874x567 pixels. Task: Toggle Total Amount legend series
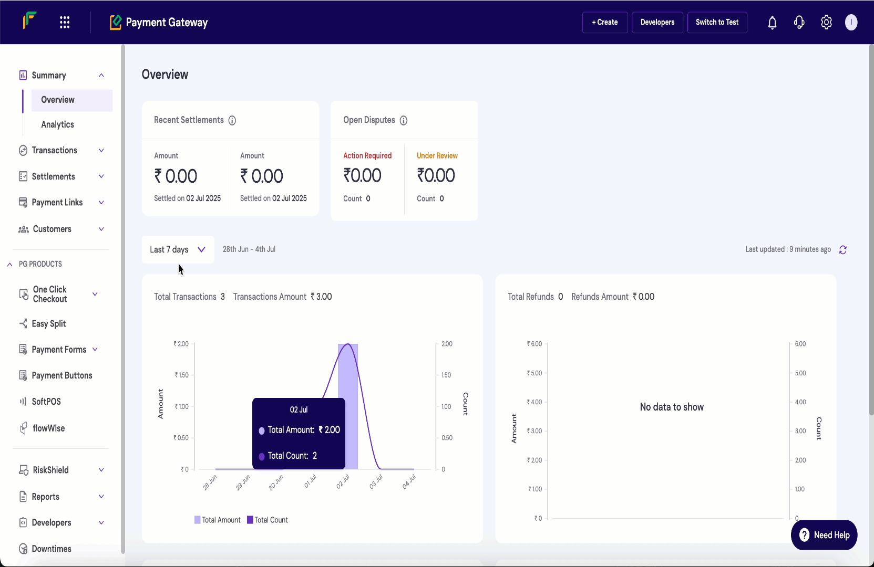pyautogui.click(x=217, y=520)
